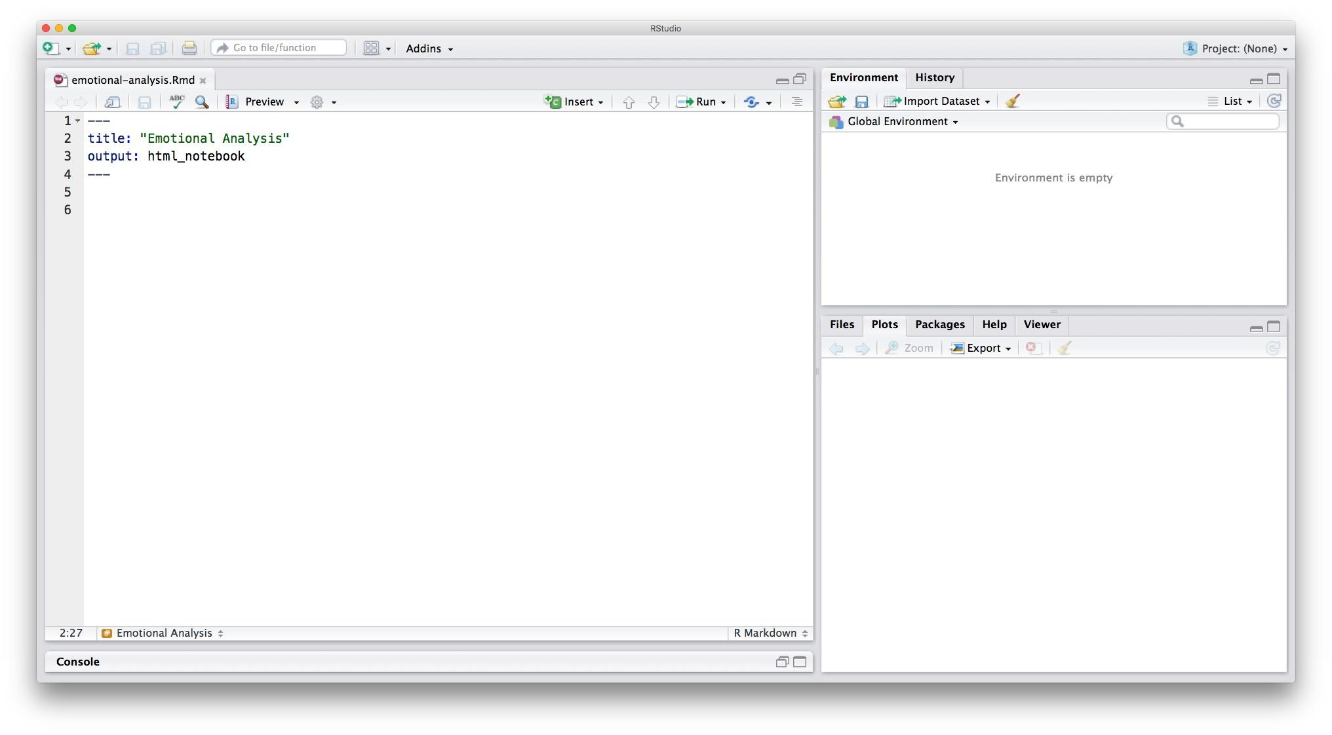1332x735 pixels.
Task: Click show in new window icon
Action: 113,102
